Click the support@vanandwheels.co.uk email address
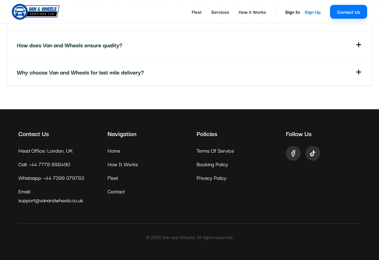379x260 pixels. click(51, 201)
